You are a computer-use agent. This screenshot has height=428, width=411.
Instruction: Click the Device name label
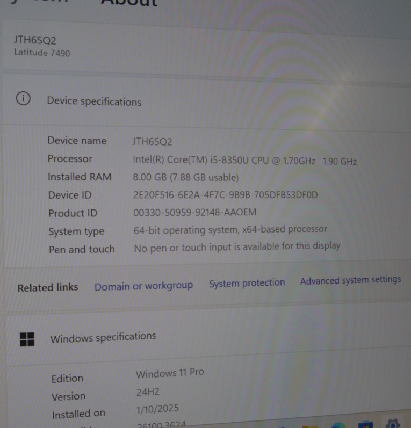click(77, 141)
